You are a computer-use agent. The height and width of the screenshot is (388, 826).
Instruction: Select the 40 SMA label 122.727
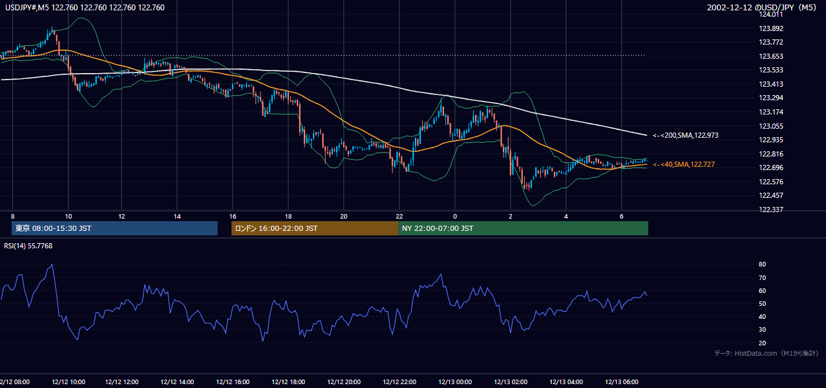(x=684, y=165)
